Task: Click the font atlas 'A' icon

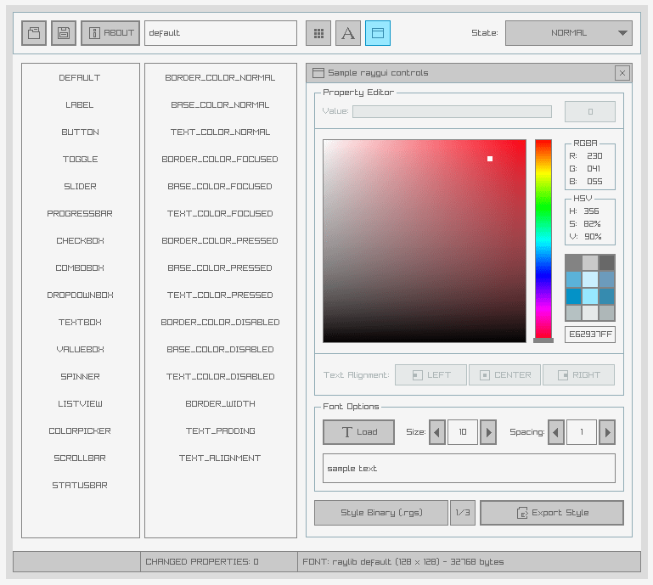Action: click(x=348, y=33)
